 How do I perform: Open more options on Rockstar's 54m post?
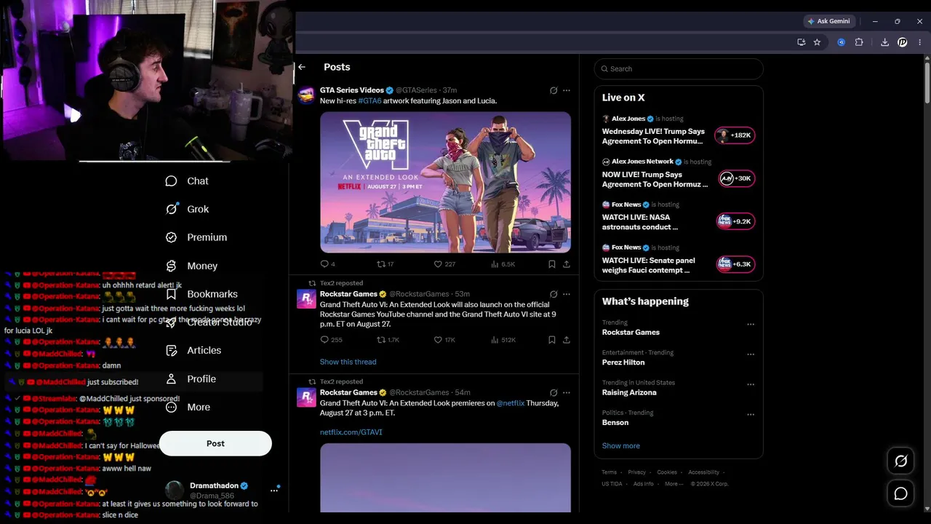pos(567,392)
